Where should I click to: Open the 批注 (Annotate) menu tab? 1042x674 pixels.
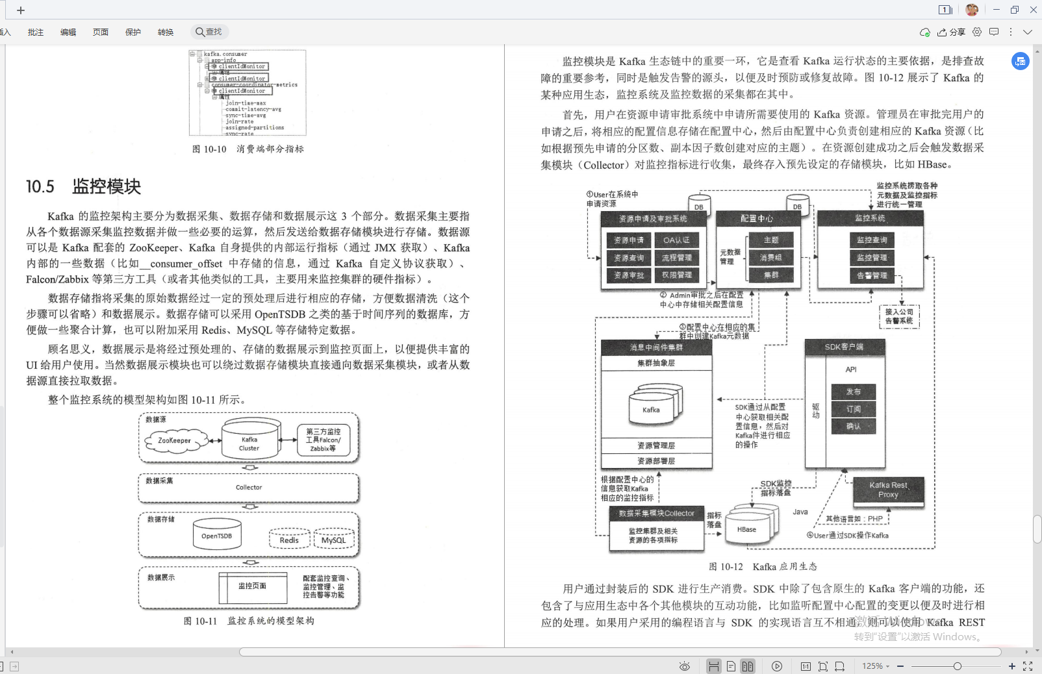36,32
